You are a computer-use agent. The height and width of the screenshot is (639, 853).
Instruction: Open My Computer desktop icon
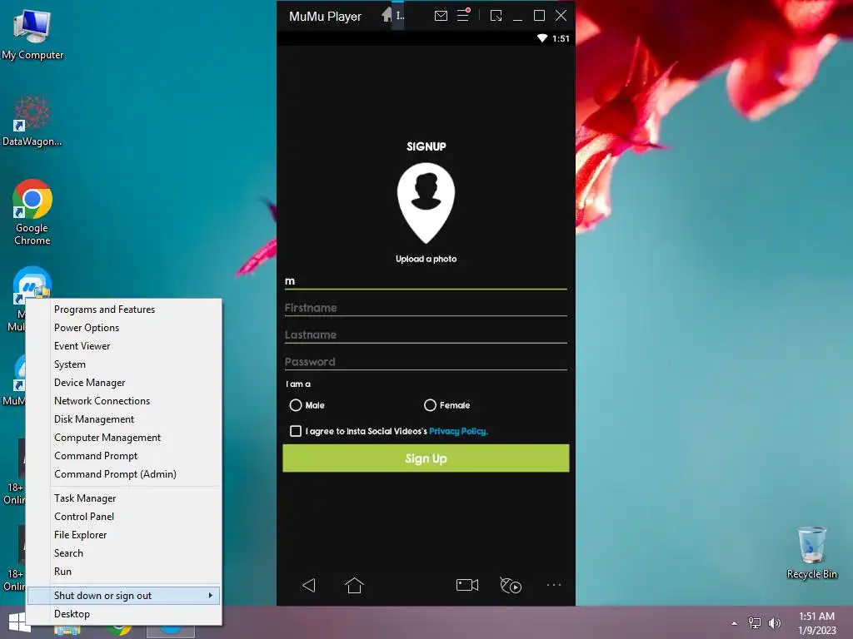(32, 34)
